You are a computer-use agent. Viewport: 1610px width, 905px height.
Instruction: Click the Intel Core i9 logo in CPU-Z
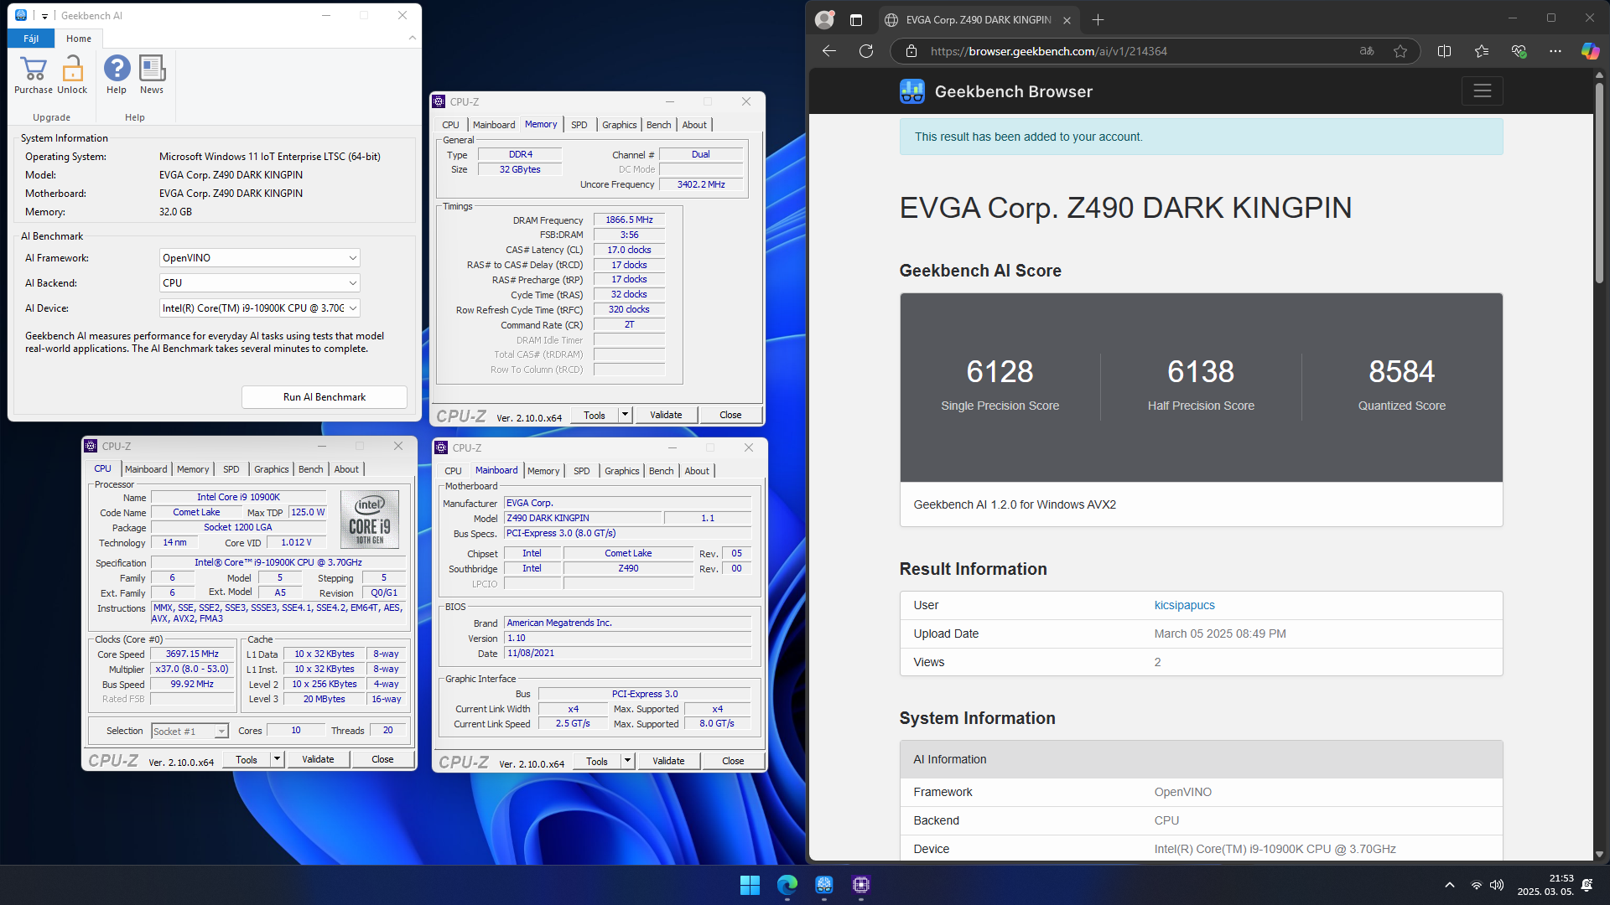point(370,520)
